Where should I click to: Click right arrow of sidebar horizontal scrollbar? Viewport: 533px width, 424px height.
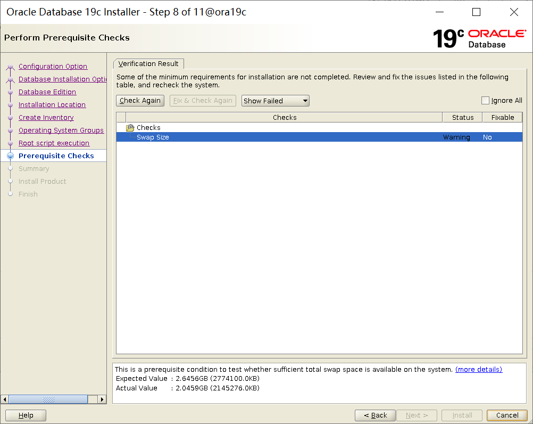102,399
